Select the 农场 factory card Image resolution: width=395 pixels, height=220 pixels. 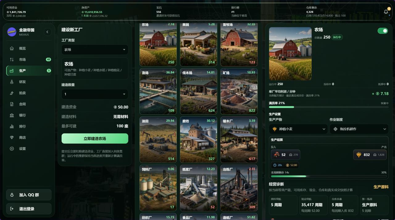(x=158, y=44)
